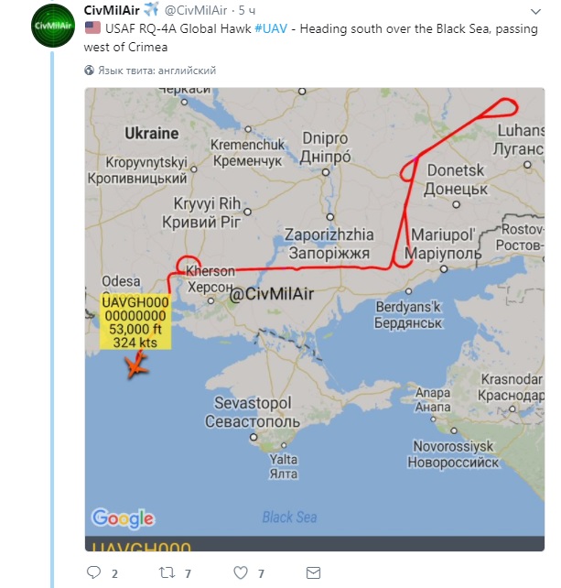Click the UAVGH000 caption below the map
Screen dimensions: 561x588
[141, 549]
